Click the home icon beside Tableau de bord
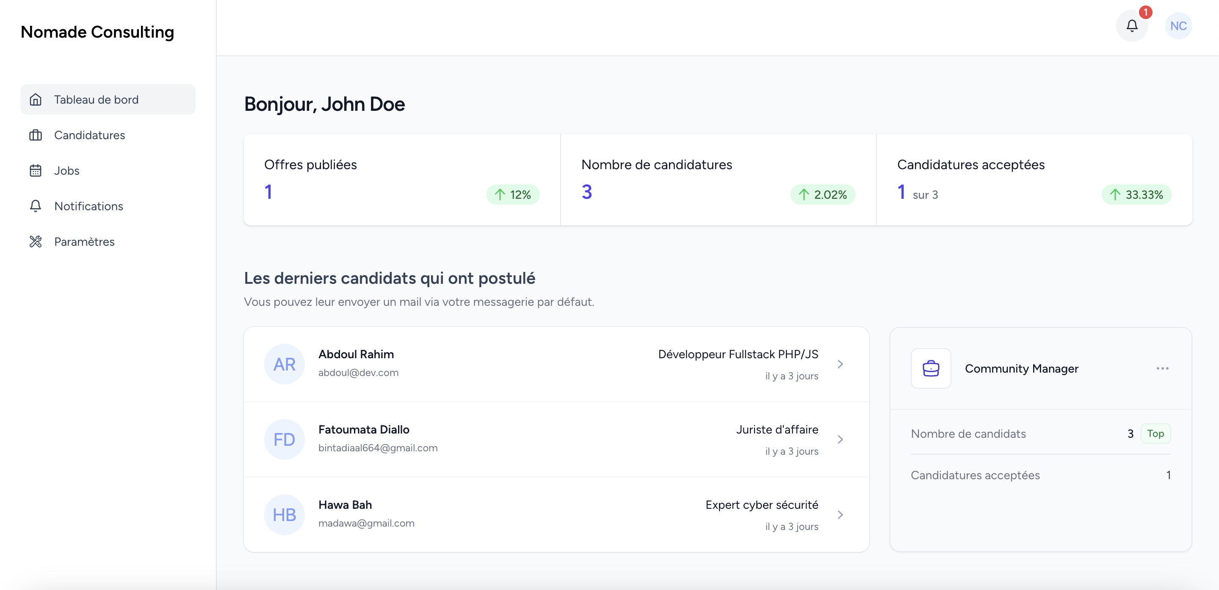This screenshot has width=1219, height=590. click(x=36, y=99)
